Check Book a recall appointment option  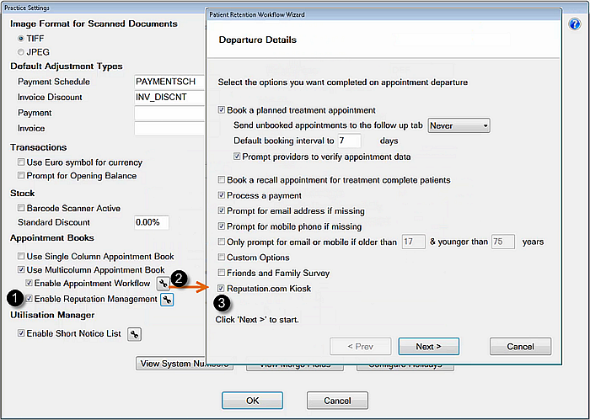coord(222,180)
